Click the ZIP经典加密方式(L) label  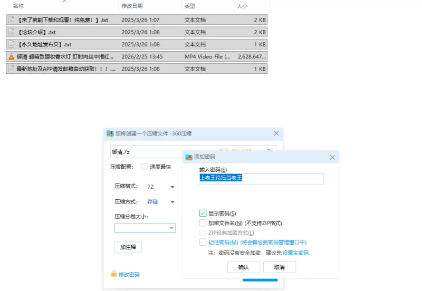pyautogui.click(x=231, y=232)
